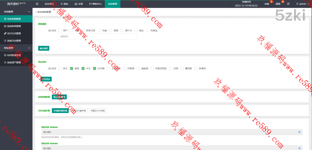312x150 pixels.
Task: Click the 提现 notification badge item
Action: pos(278,4)
